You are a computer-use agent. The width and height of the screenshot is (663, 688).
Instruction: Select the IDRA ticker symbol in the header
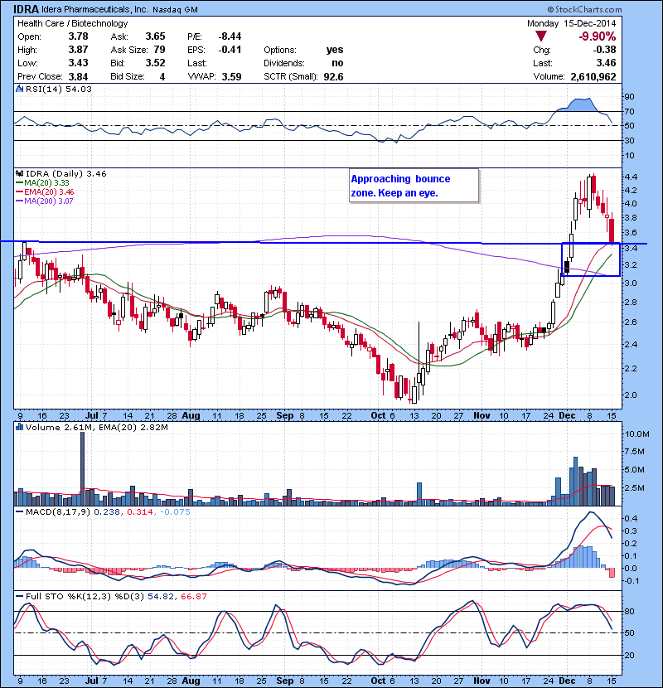click(26, 9)
